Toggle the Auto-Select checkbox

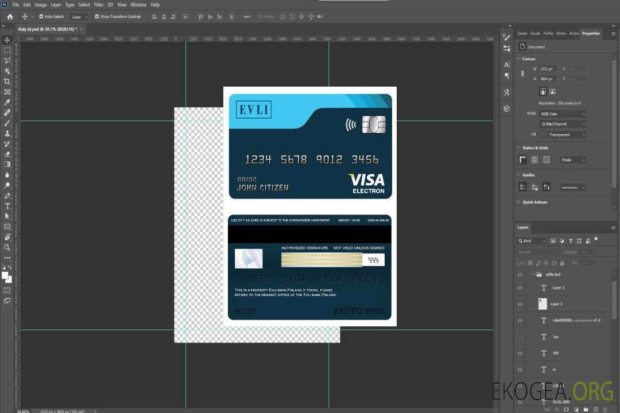(41, 17)
